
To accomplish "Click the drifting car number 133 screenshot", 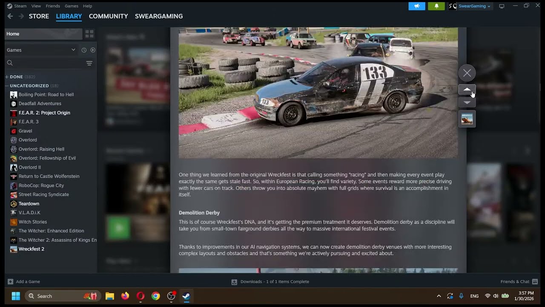I will tap(318, 93).
